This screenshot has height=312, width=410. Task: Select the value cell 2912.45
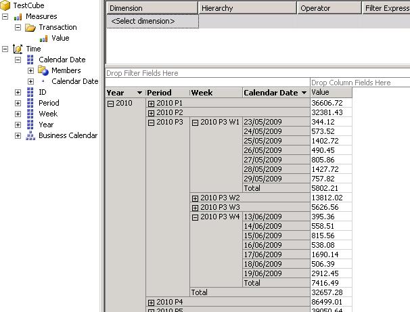pos(331,273)
